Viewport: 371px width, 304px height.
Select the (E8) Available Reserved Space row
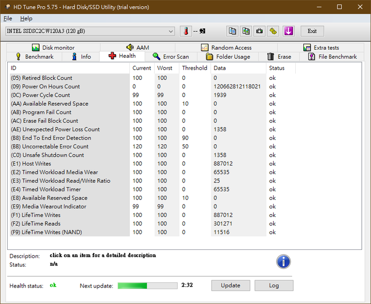[151, 198]
